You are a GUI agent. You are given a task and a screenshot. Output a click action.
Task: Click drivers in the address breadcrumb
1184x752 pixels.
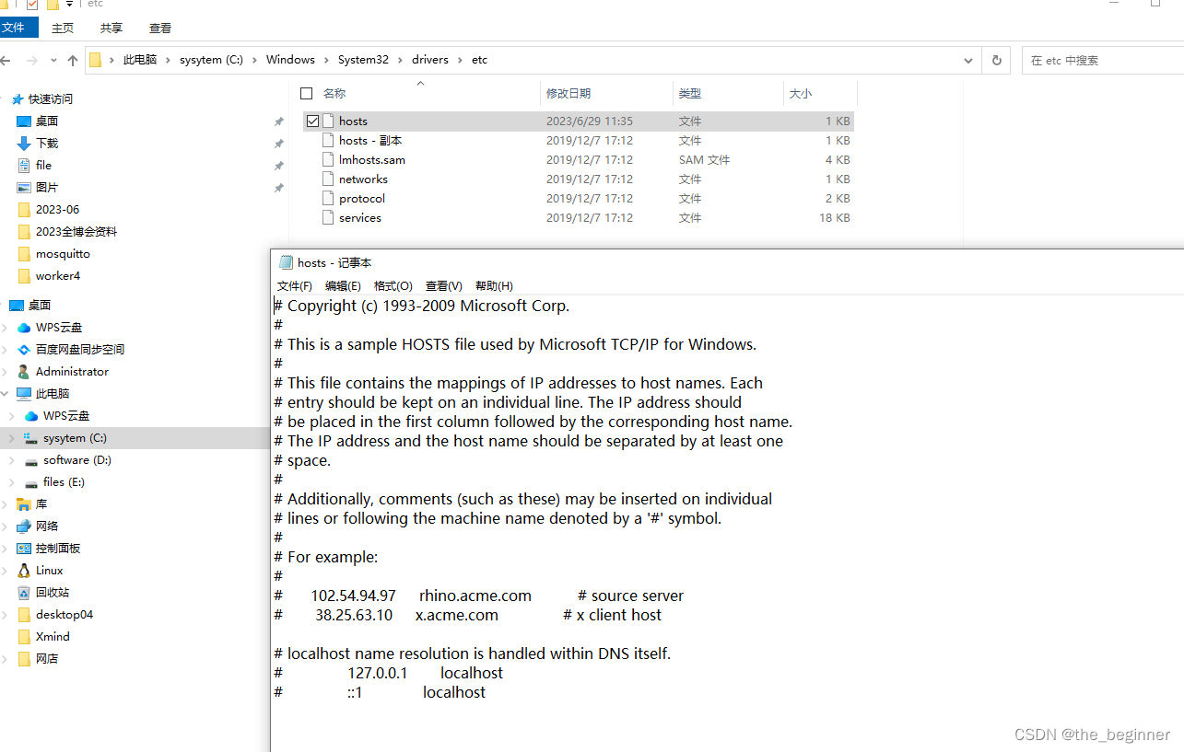point(430,60)
